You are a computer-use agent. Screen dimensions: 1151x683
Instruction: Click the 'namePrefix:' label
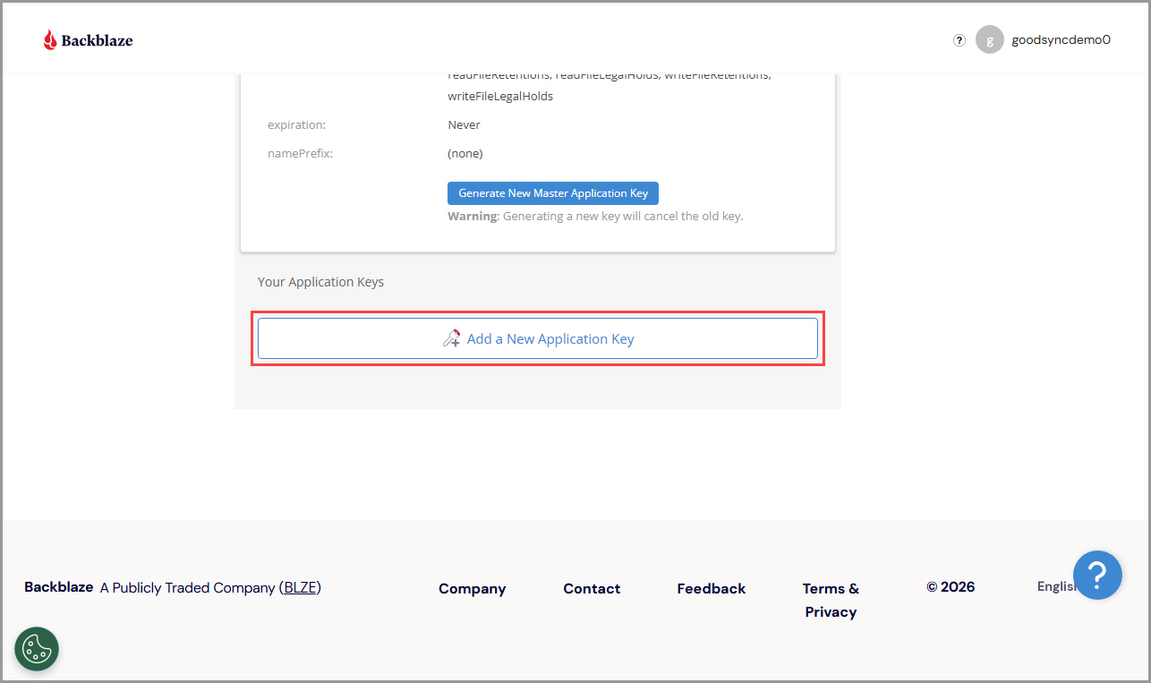300,154
